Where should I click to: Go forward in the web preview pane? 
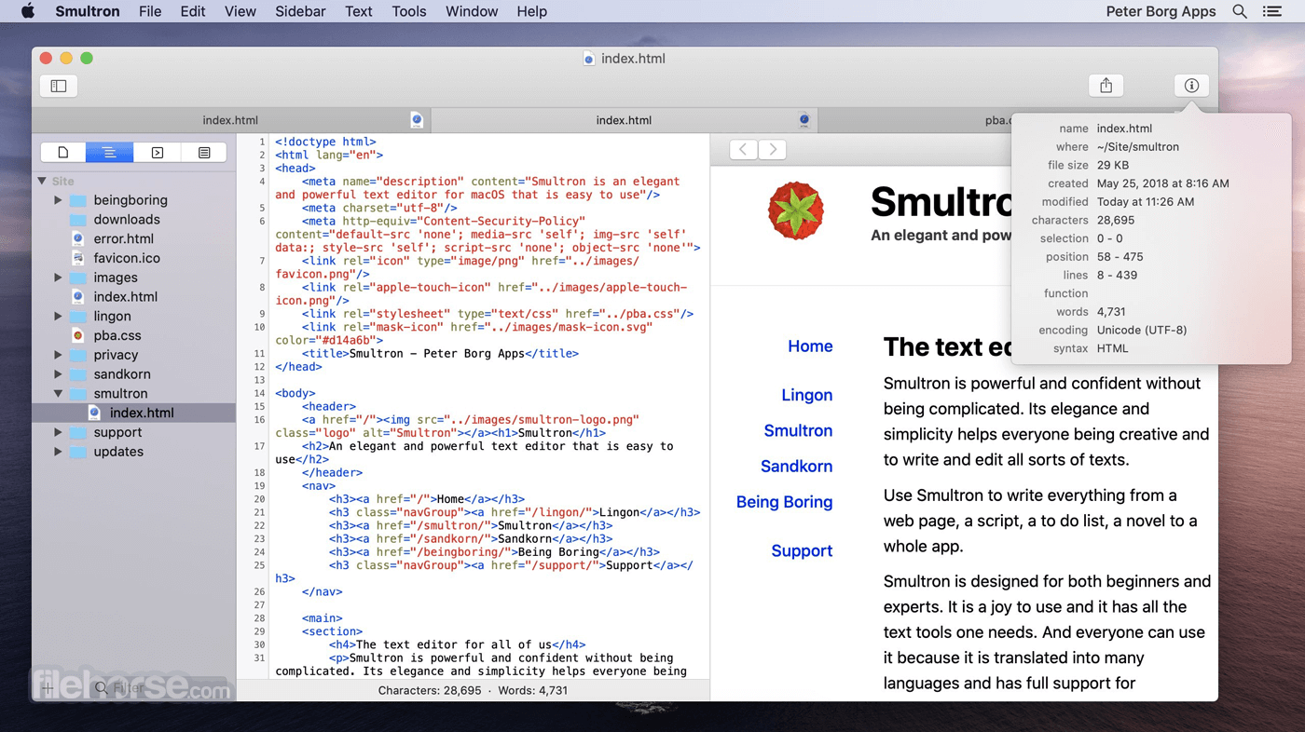772,149
